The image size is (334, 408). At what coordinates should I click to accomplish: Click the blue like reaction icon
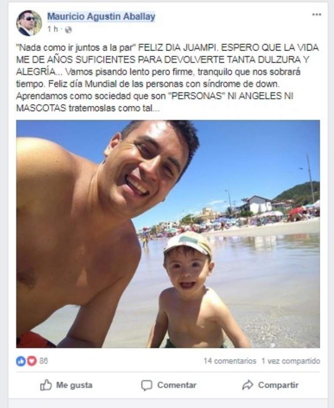21,361
